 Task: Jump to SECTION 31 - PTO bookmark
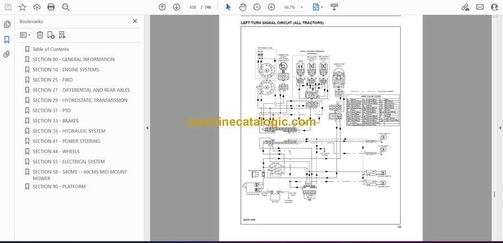pyautogui.click(x=51, y=111)
